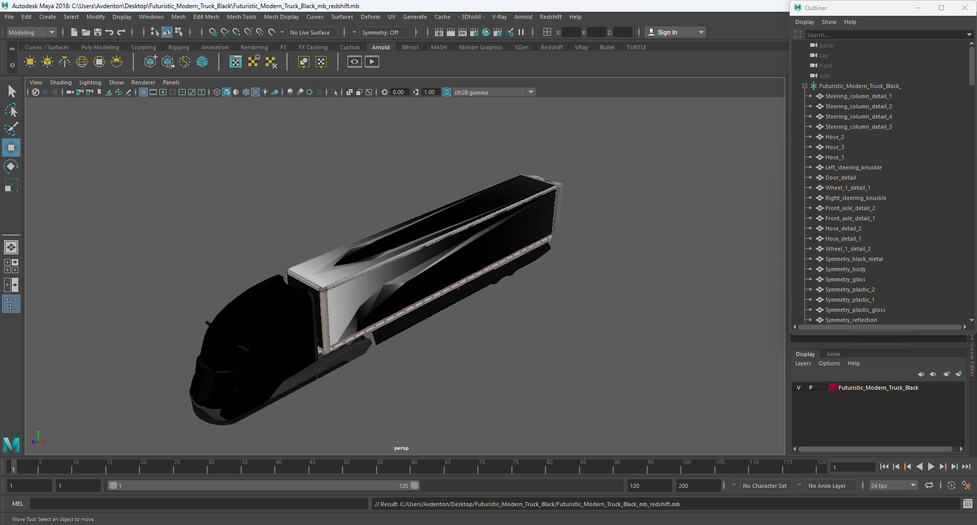
Task: Toggle layer visibility V box
Action: [x=799, y=388]
